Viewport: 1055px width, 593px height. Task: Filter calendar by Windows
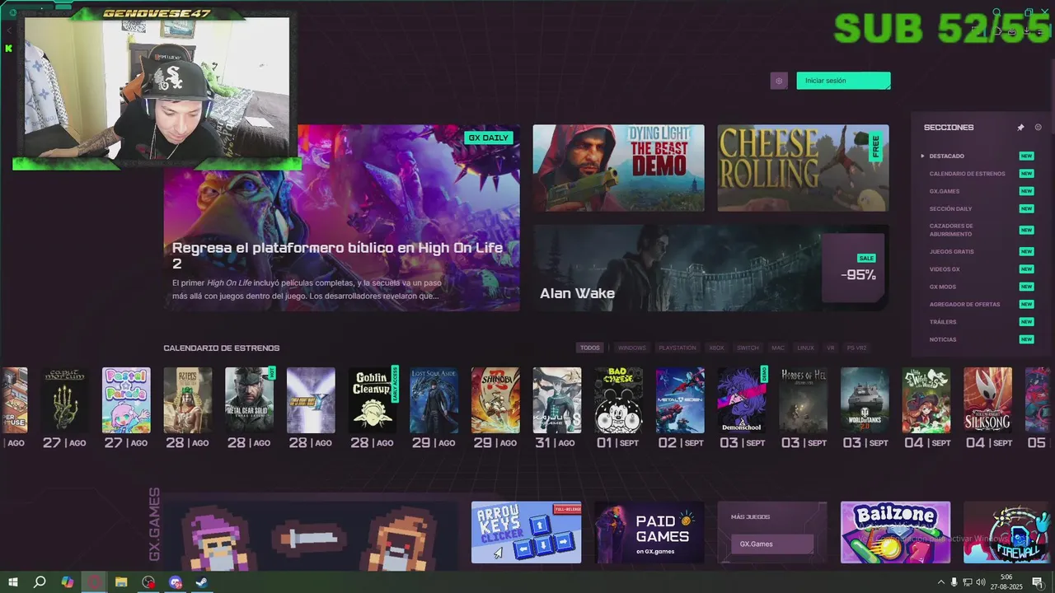point(632,348)
